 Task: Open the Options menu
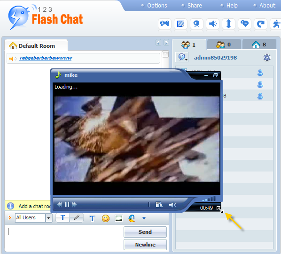pos(157,6)
